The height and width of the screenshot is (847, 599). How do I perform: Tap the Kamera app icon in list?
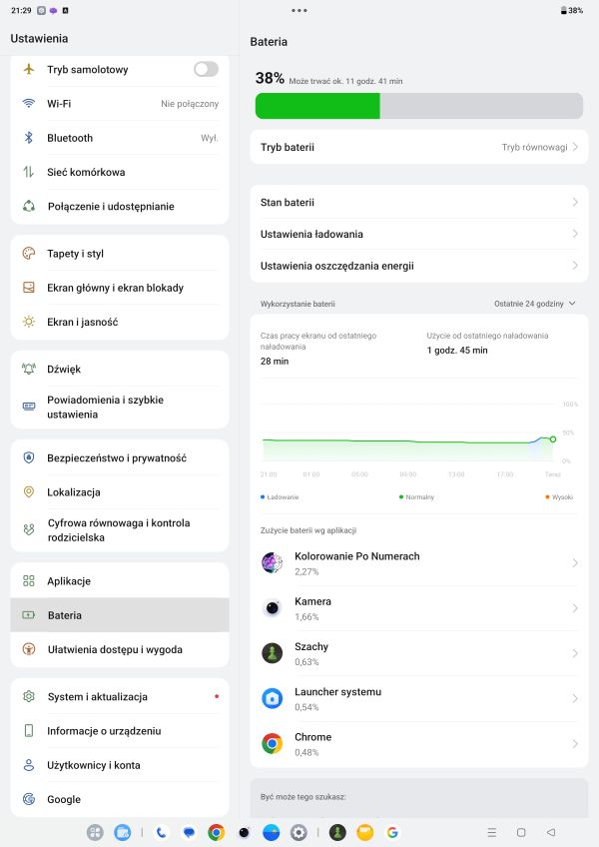coord(272,608)
